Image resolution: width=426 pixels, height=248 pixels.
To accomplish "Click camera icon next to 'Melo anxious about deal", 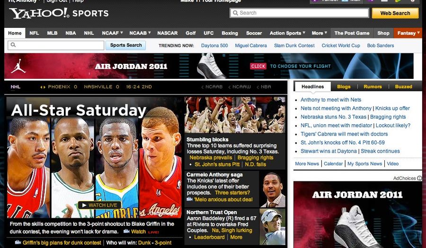I will coord(189,199).
